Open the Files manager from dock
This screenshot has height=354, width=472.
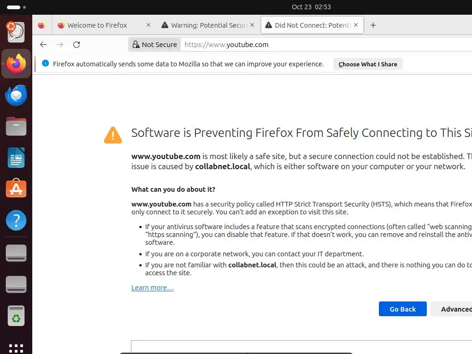coord(16,126)
